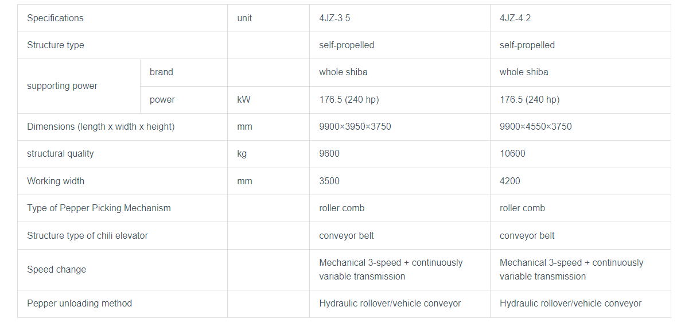Select the Specifications header cell
Screen dimensions: 677x326
tap(55, 18)
